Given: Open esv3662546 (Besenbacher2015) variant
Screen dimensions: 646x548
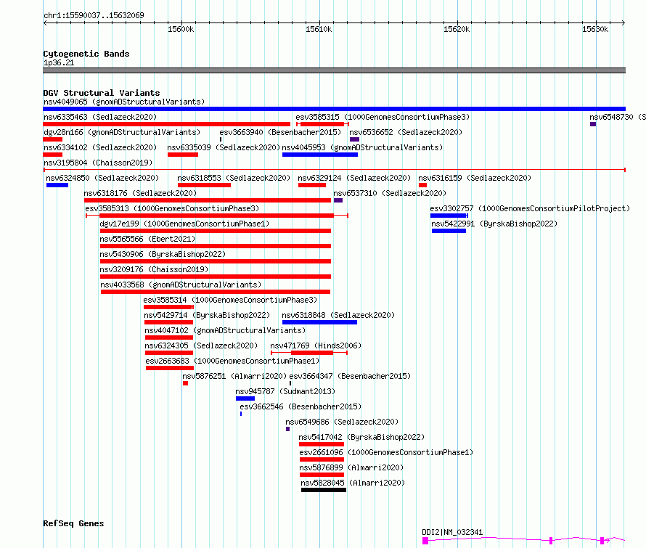Looking at the screenshot, I should coord(300,406).
